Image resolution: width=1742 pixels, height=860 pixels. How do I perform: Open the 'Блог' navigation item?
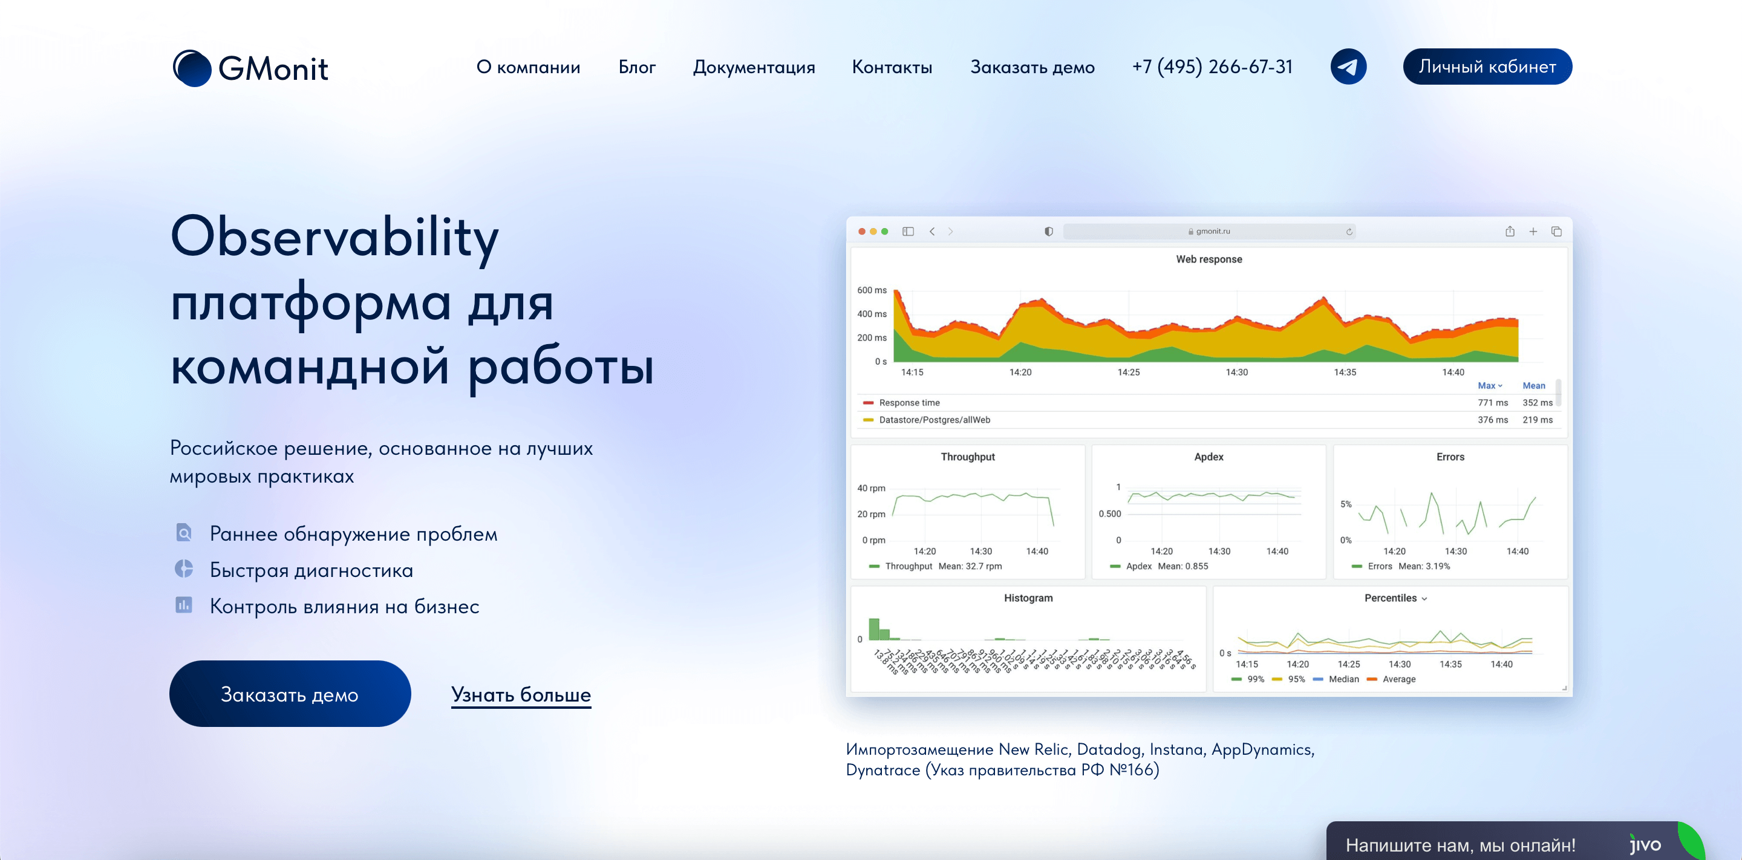[636, 67]
